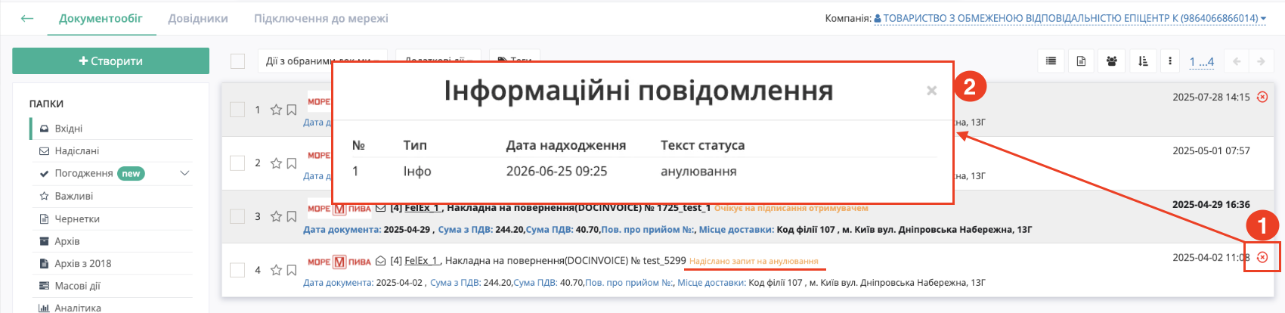Click the Текст статуса column header

click(x=702, y=145)
